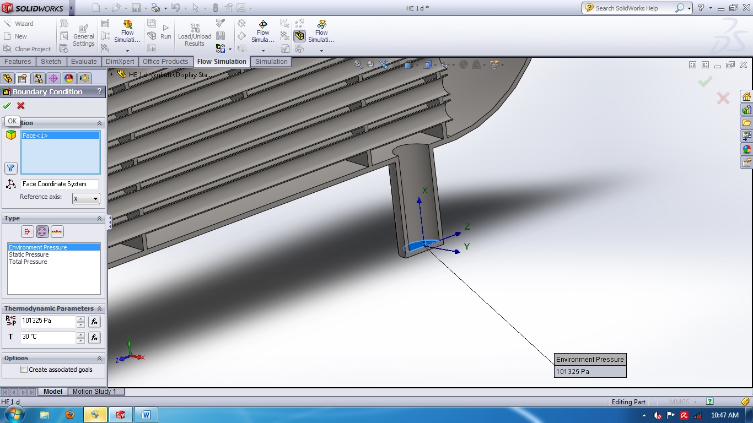Select the Flow Openings boundary type icon
Image resolution: width=753 pixels, height=423 pixels.
click(28, 232)
